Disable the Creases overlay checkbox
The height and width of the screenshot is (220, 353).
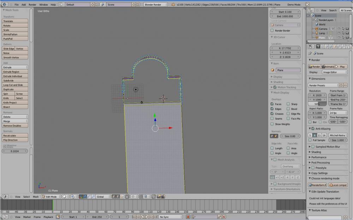pos(272,114)
